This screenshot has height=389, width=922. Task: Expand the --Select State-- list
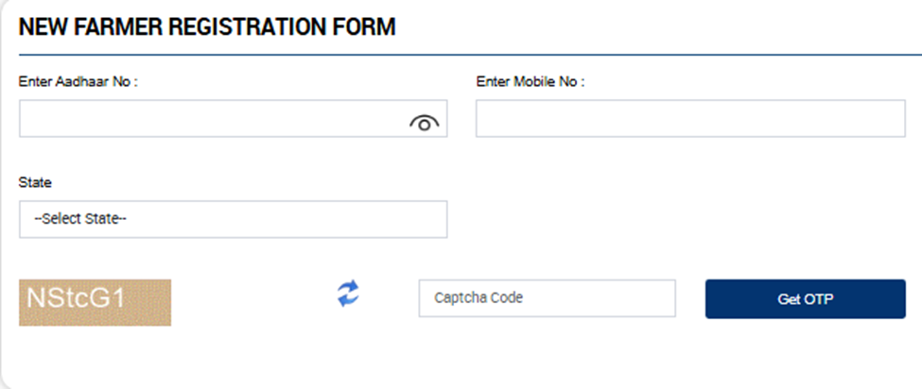[x=234, y=219]
